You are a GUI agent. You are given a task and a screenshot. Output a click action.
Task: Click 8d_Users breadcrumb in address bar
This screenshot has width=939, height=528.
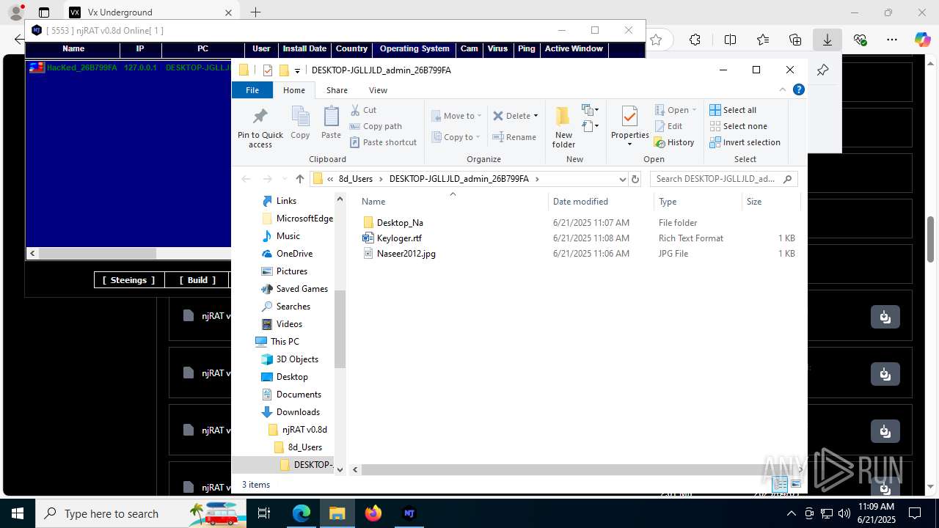pos(356,179)
